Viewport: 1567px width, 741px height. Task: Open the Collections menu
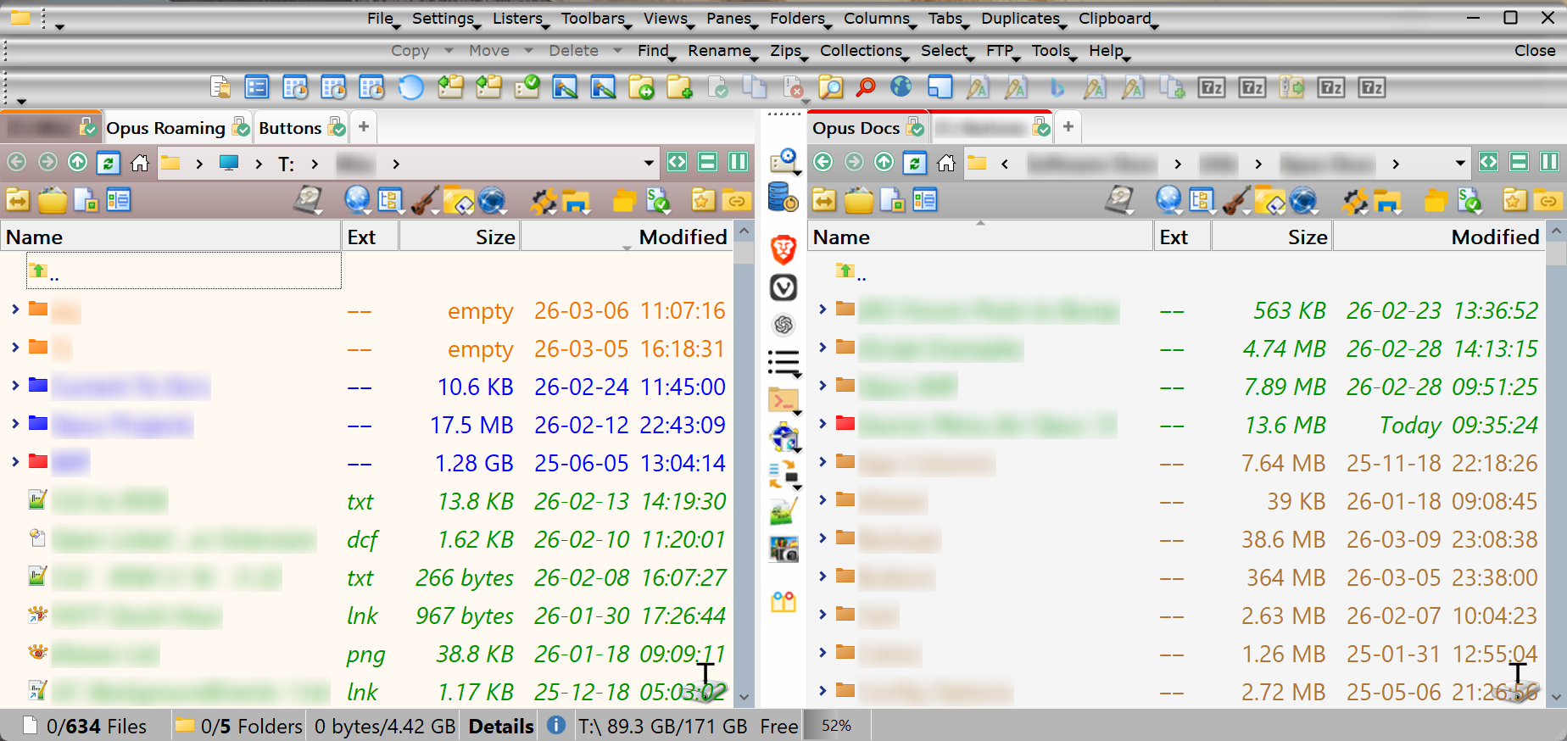click(862, 51)
